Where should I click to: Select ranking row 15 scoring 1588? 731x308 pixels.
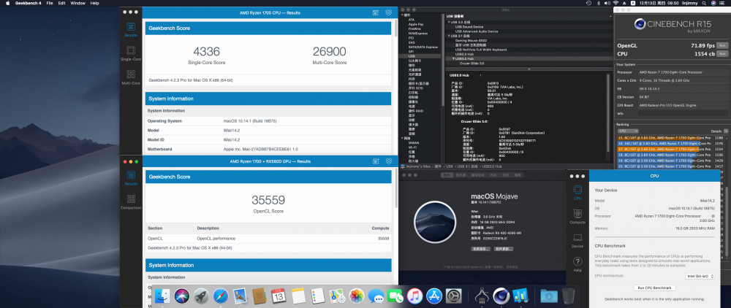pos(671,138)
